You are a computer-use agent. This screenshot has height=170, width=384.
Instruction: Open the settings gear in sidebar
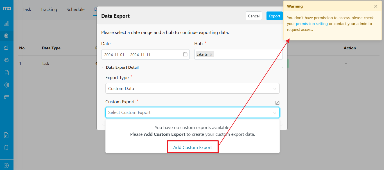point(6,85)
